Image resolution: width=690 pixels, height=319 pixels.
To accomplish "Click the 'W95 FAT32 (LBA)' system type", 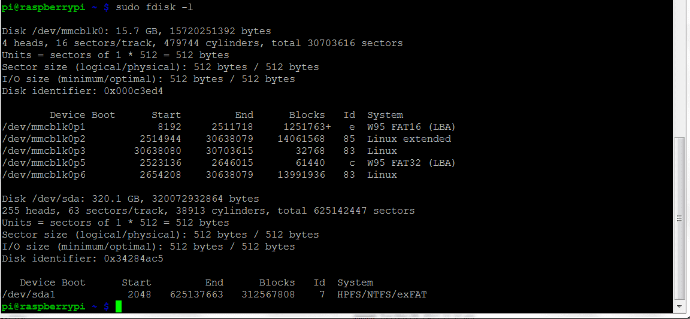I will [411, 163].
